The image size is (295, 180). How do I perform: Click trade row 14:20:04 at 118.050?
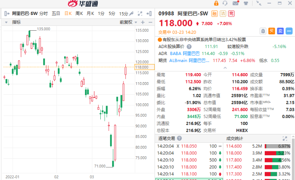190,146
